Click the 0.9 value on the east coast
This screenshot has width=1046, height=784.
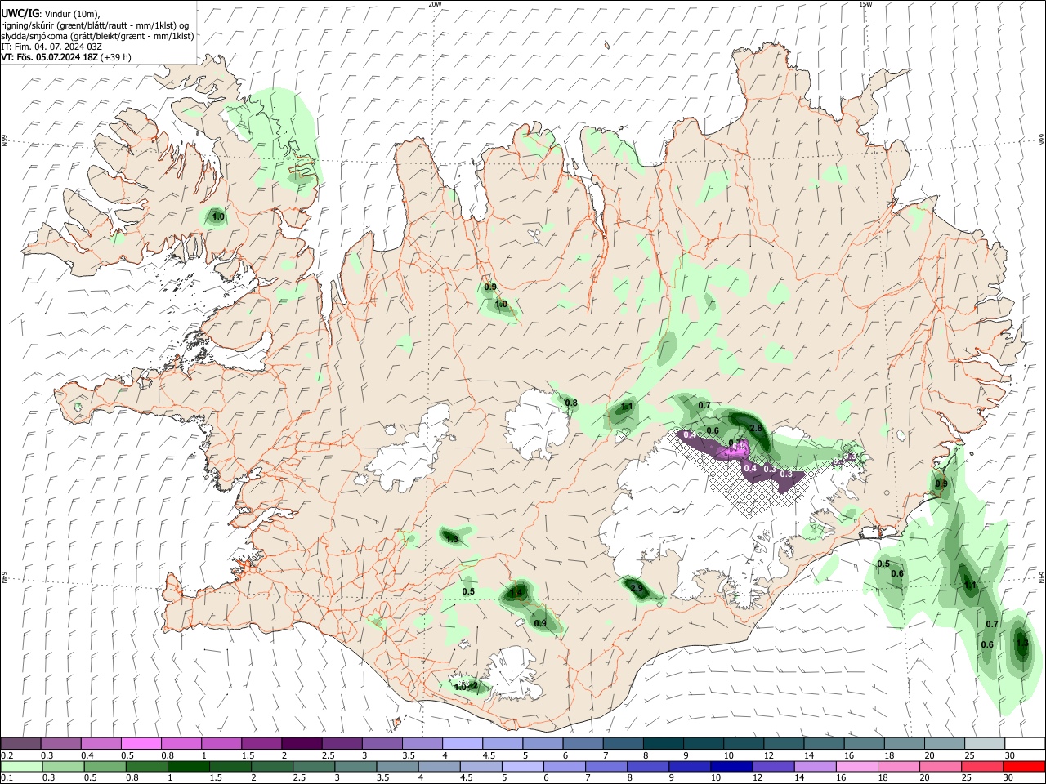click(941, 483)
